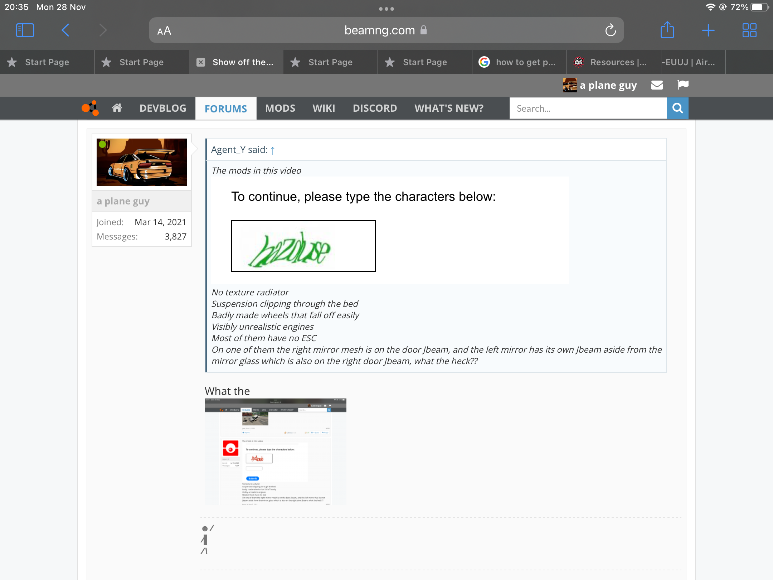Open the '-EUUJ | Air...' tab
This screenshot has height=580, width=773.
694,62
